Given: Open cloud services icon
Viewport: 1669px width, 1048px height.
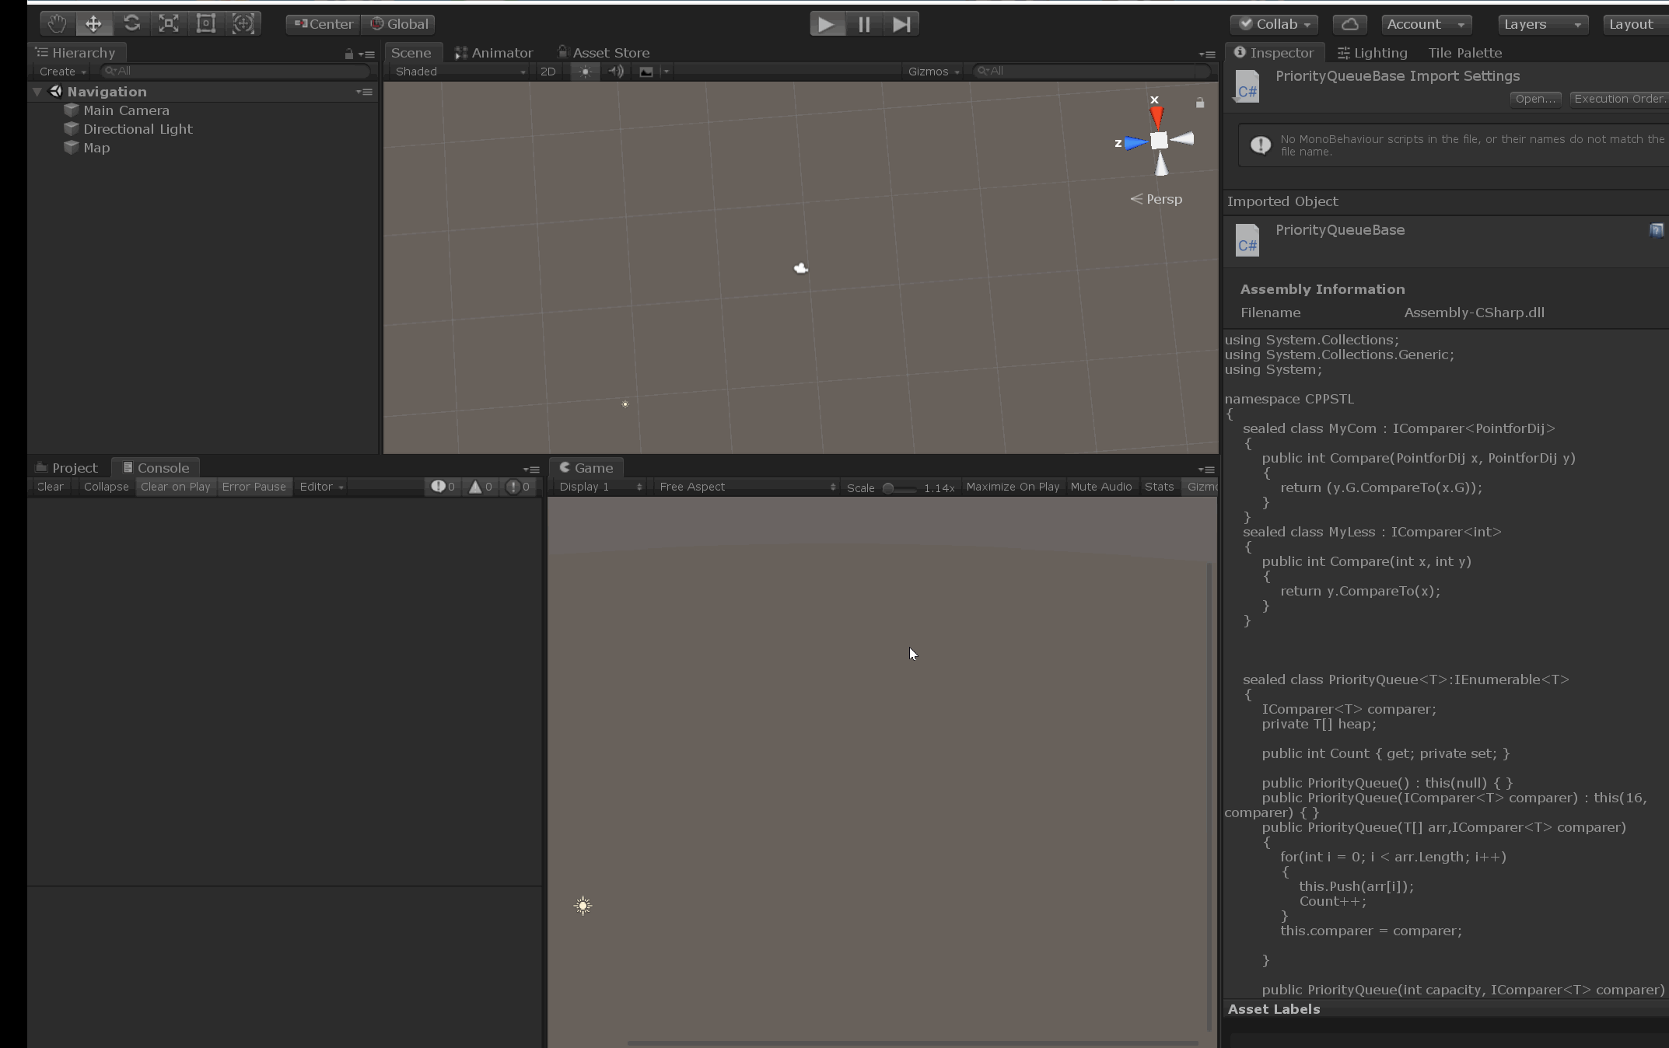Looking at the screenshot, I should click(1349, 24).
